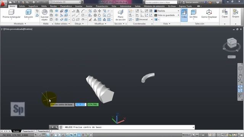Click the coordinates readout in status bar
Viewport: 244px width, 137px height.
click(x=15, y=135)
